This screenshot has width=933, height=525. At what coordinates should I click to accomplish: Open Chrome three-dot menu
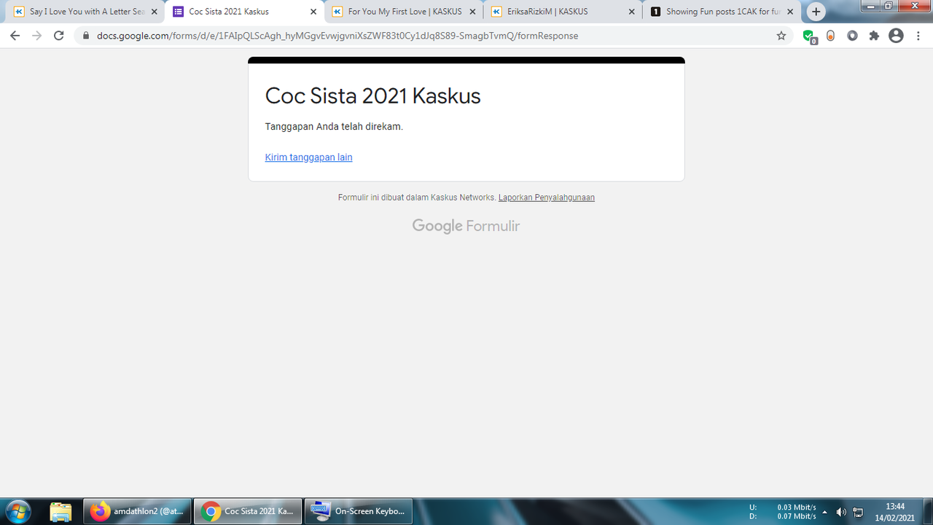coord(918,36)
